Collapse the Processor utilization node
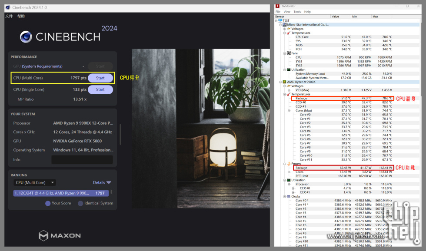The height and width of the screenshot is (251, 426). tap(289, 184)
